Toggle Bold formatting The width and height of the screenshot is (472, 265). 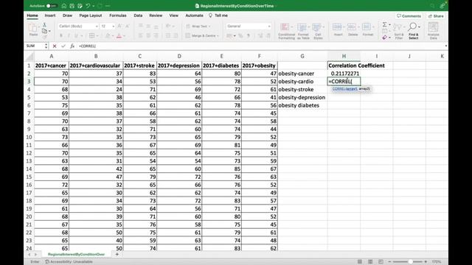(x=60, y=36)
